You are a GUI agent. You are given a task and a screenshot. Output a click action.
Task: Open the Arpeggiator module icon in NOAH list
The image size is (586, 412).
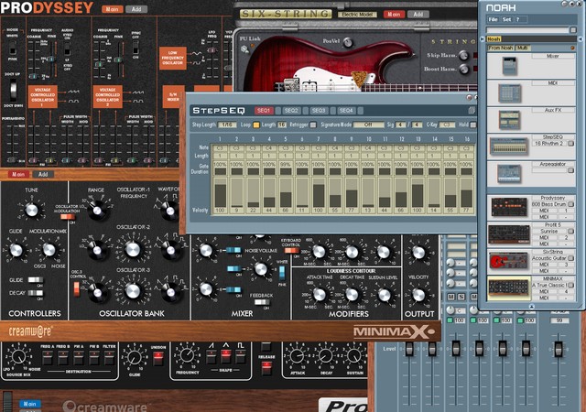coord(509,174)
